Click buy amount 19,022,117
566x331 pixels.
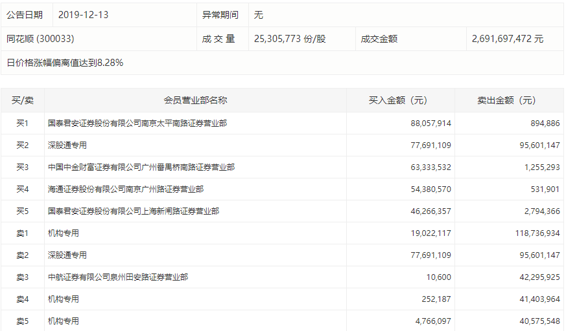(x=430, y=233)
